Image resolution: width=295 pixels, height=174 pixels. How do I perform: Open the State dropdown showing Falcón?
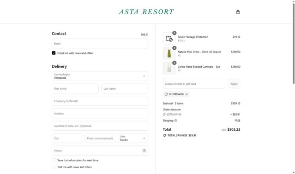click(133, 138)
